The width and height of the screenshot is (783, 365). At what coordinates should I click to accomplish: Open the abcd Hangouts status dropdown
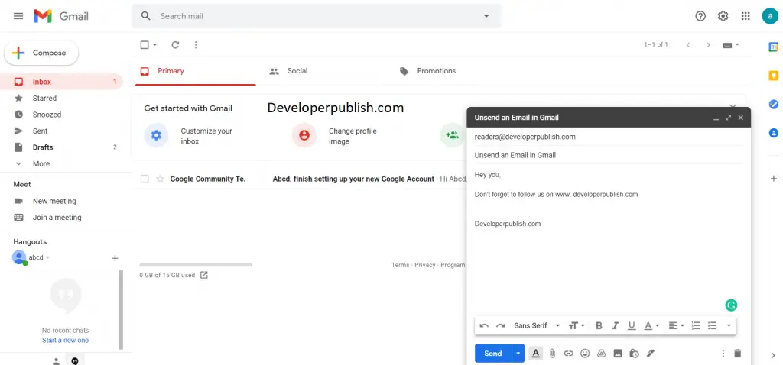47,258
